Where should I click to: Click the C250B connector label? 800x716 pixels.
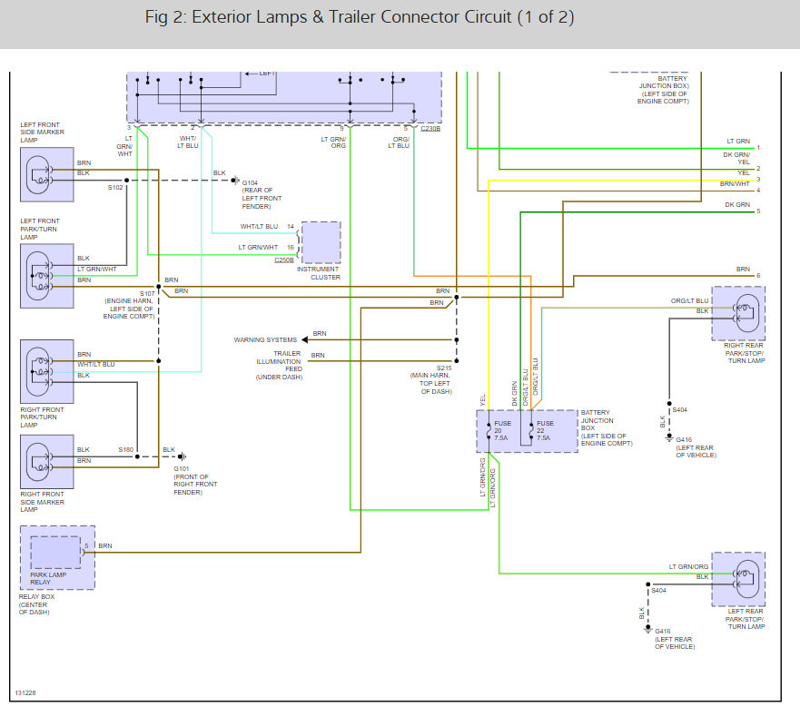pyautogui.click(x=283, y=260)
